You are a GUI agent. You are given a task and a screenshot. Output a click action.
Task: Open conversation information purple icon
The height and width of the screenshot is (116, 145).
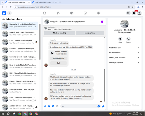[x=102, y=22]
